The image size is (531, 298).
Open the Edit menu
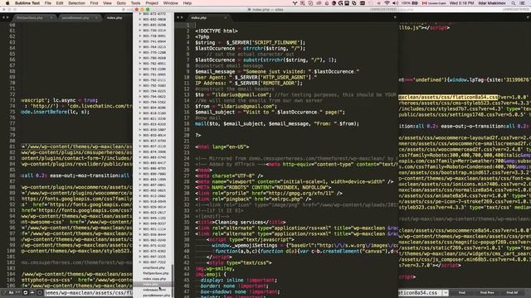[60, 3]
